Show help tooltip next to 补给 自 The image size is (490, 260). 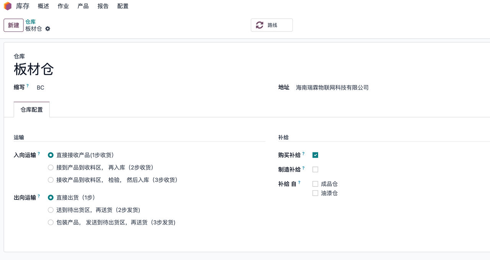tap(299, 182)
